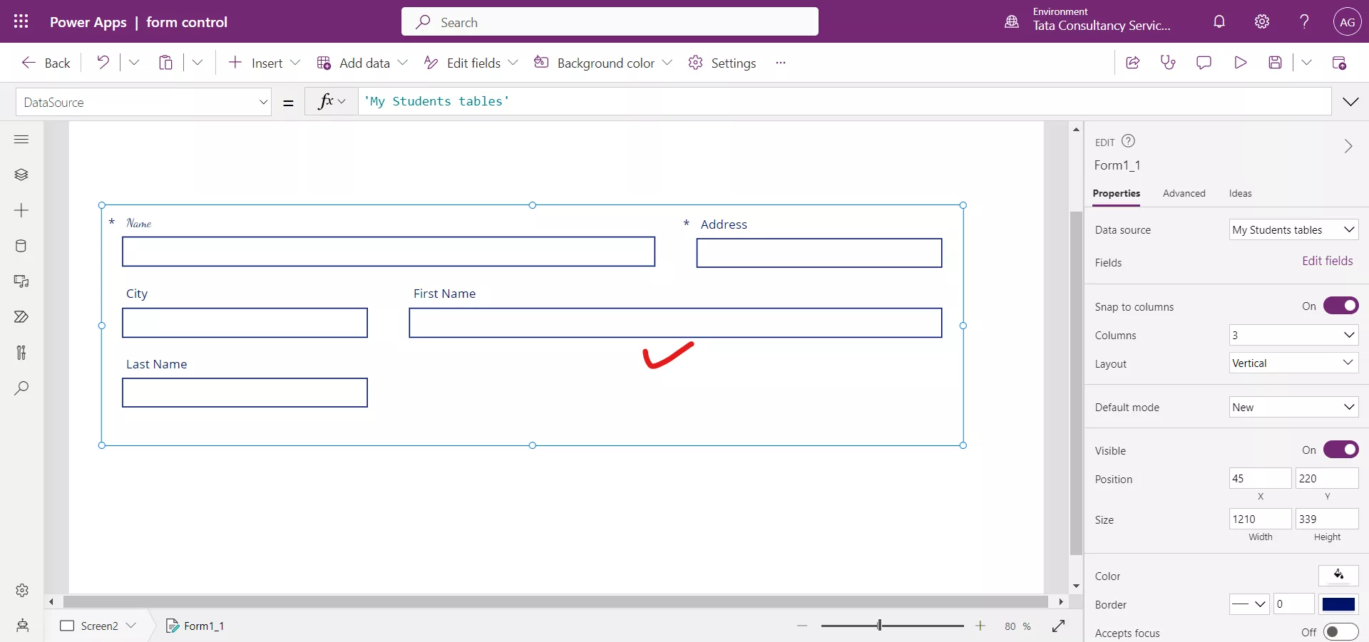The width and height of the screenshot is (1369, 642).
Task: Open the Comments panel
Action: (1204, 63)
